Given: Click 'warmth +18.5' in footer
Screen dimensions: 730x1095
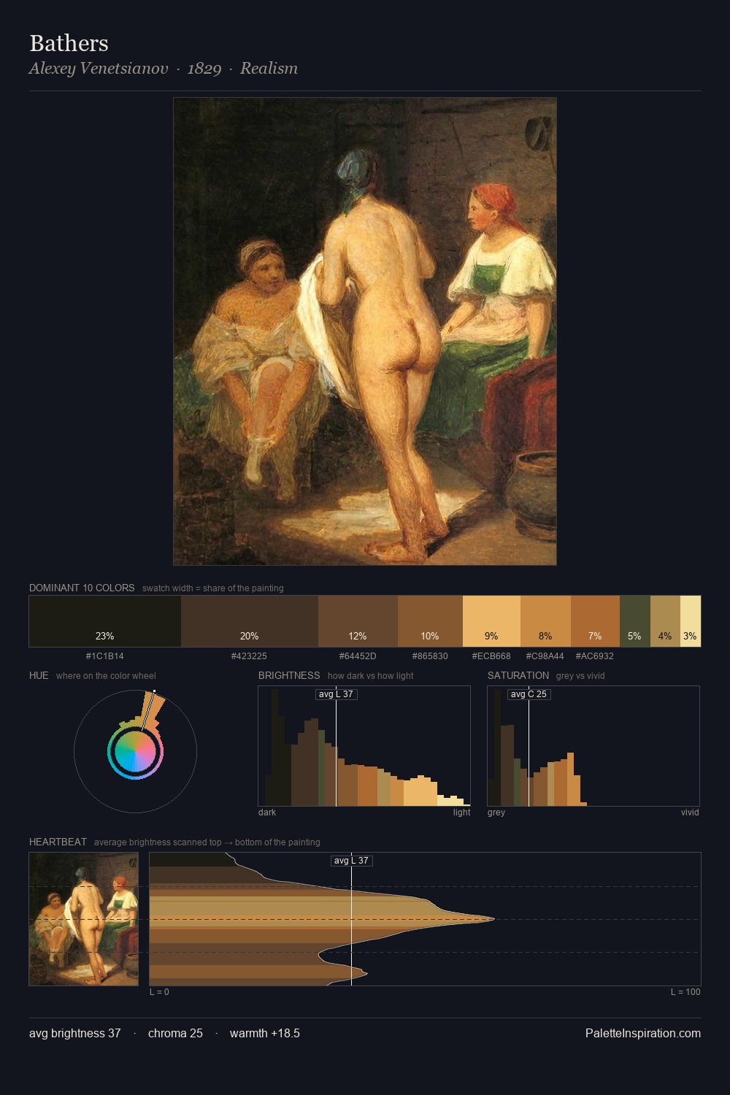Looking at the screenshot, I should click(265, 1034).
